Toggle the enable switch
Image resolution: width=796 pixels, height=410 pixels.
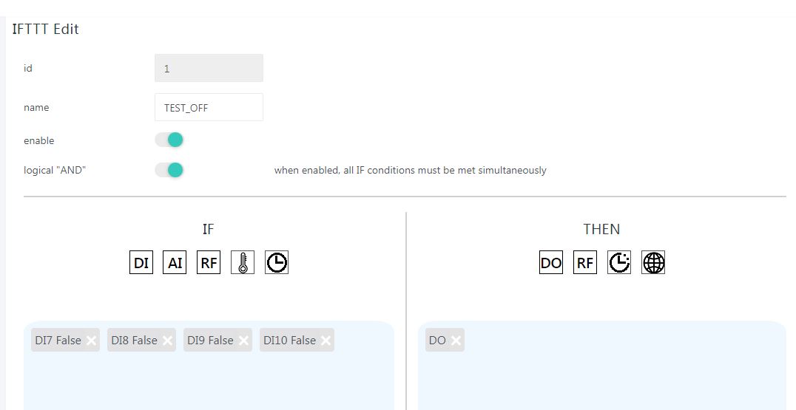[x=169, y=140]
